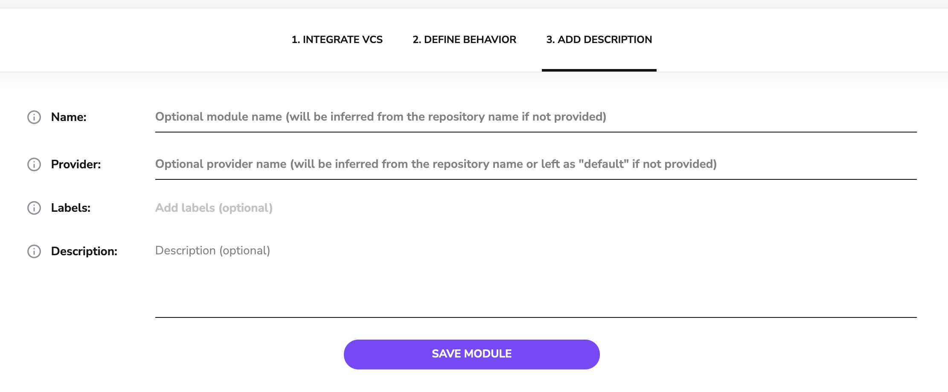This screenshot has width=948, height=392.
Task: Go to the Define Behavior step
Action: (x=464, y=40)
